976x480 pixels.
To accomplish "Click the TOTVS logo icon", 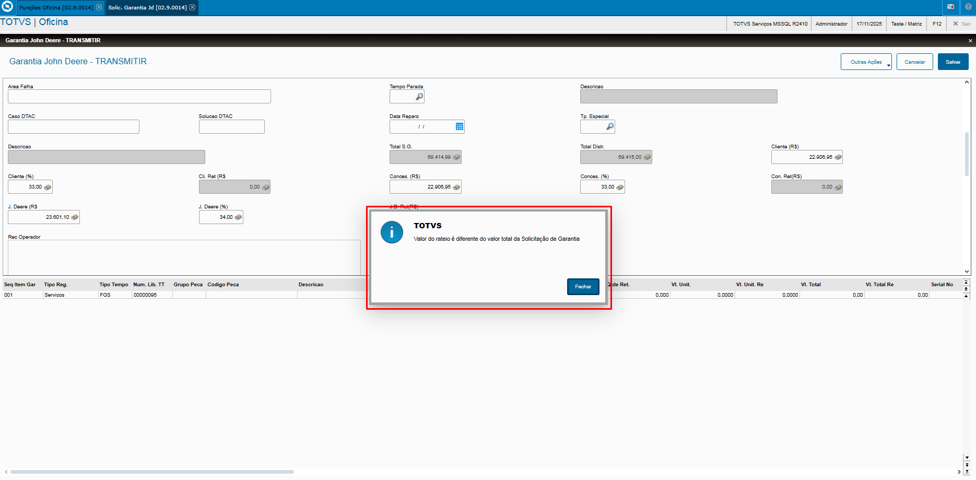I will pyautogui.click(x=7, y=7).
